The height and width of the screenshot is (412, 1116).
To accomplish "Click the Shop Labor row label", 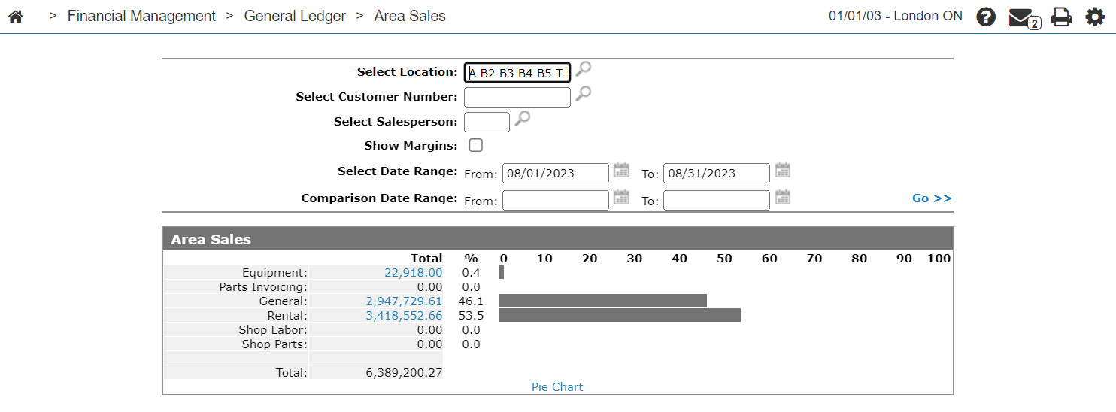I will 273,329.
